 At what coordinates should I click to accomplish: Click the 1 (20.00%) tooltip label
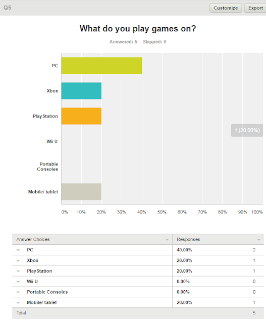[x=247, y=130]
